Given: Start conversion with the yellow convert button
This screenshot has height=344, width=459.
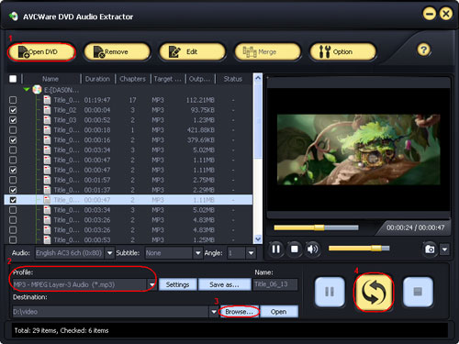Looking at the screenshot, I should [374, 292].
